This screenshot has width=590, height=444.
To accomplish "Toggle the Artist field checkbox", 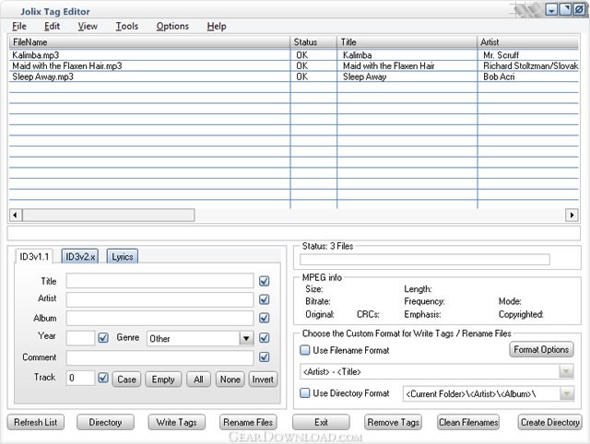I will [x=265, y=299].
